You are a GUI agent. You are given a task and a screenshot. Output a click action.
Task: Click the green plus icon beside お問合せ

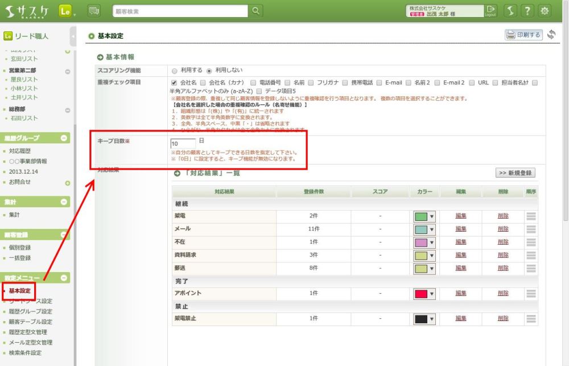[68, 183]
